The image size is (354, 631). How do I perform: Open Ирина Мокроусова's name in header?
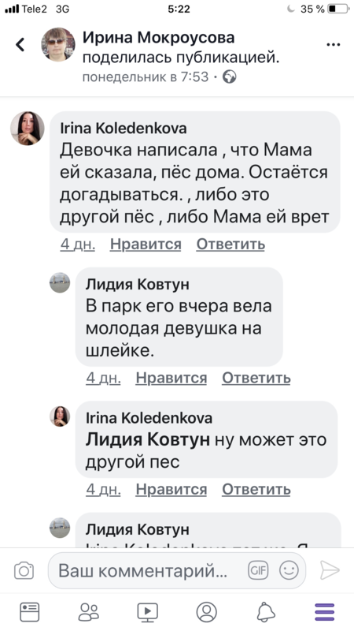159,38
